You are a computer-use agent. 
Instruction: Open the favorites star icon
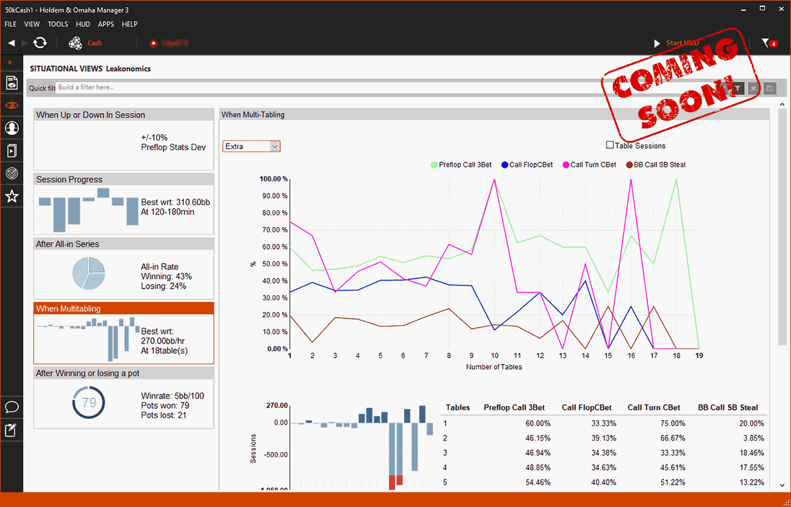(x=11, y=197)
